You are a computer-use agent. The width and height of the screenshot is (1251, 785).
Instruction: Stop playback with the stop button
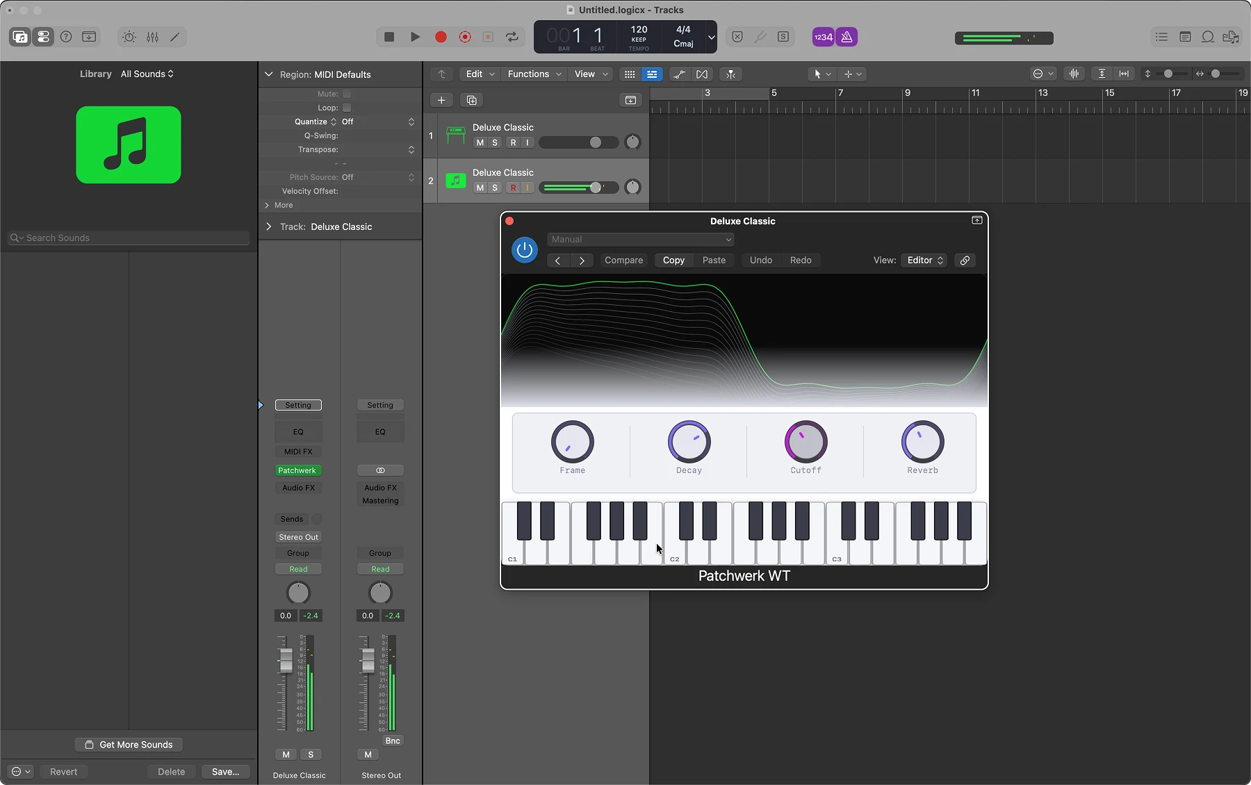tap(389, 37)
